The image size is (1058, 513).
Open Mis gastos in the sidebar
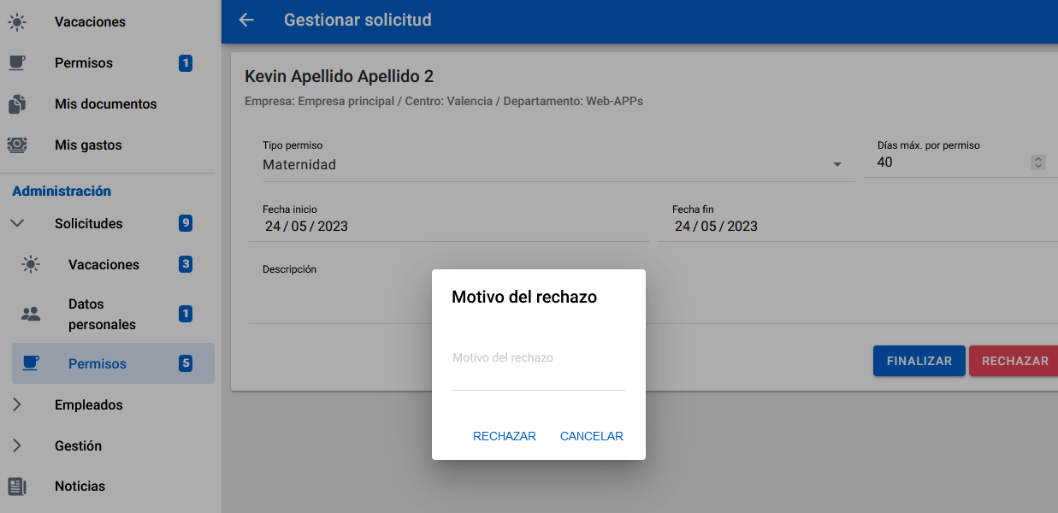(88, 145)
